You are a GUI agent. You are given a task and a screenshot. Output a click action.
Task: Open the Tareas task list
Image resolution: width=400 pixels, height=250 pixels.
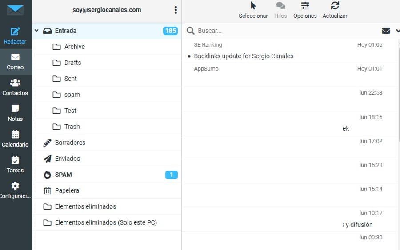tap(15, 165)
